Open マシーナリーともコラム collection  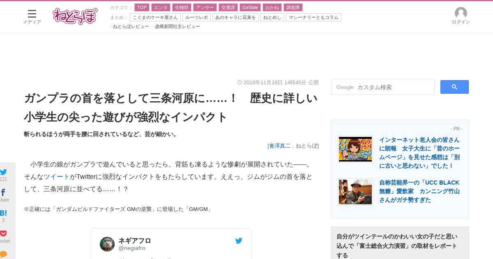pyautogui.click(x=313, y=17)
